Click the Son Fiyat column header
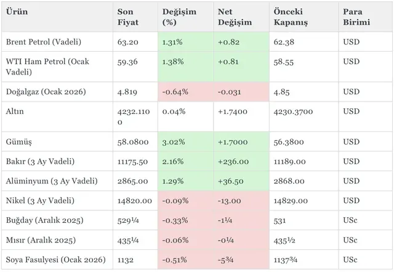Viewport: 394px width, 272px height. [x=127, y=17]
